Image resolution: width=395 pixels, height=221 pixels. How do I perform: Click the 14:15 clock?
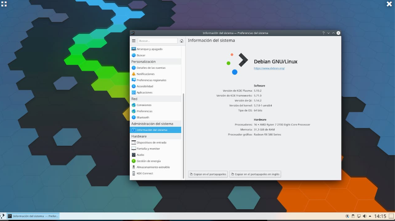[380, 216]
